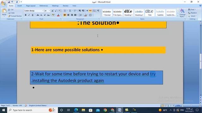Open the Change Styles menu
Viewport: 202px width, 113px height.
coord(182,13)
